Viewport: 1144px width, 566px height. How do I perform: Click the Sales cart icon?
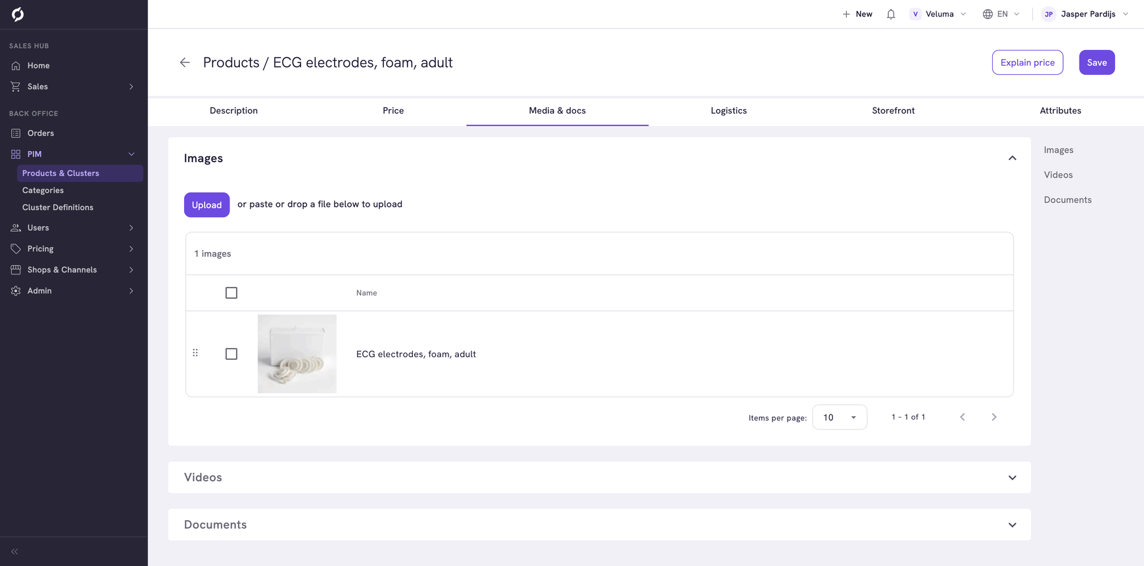click(x=16, y=87)
